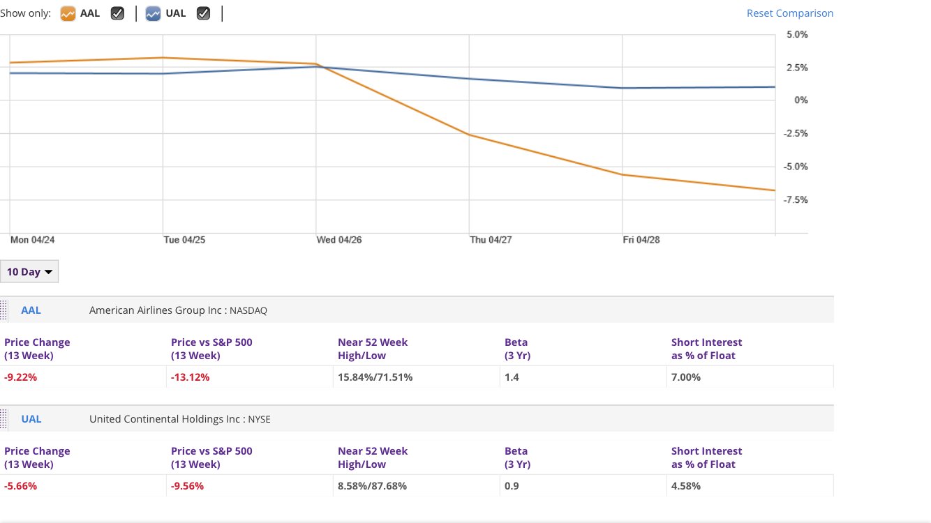
Task: Click the 4.58% short interest value
Action: coord(686,486)
